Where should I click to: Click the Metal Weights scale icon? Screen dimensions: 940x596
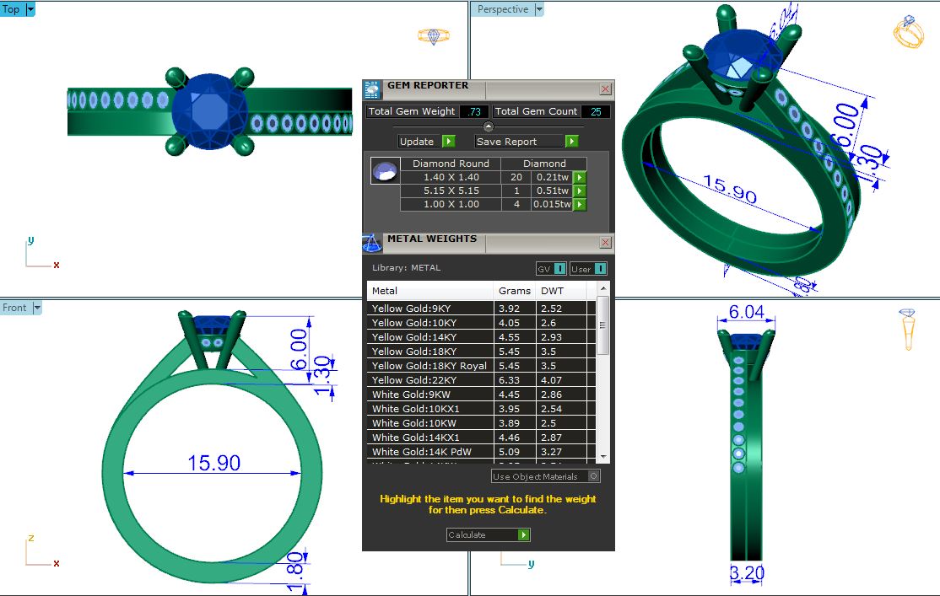372,244
